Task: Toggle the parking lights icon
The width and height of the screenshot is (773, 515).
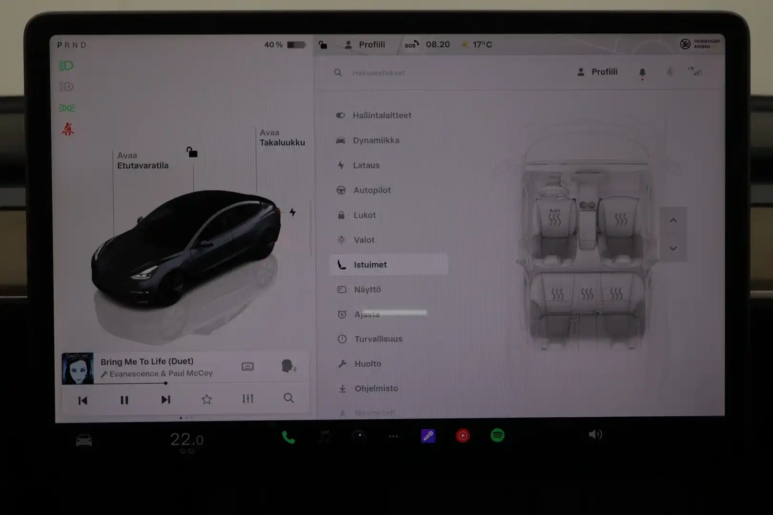Action: click(67, 108)
